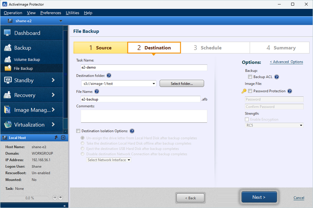Screen dimensions: 313x208
Task: Expand the Image Manager submenu arrow
Action: pyautogui.click(x=53, y=110)
